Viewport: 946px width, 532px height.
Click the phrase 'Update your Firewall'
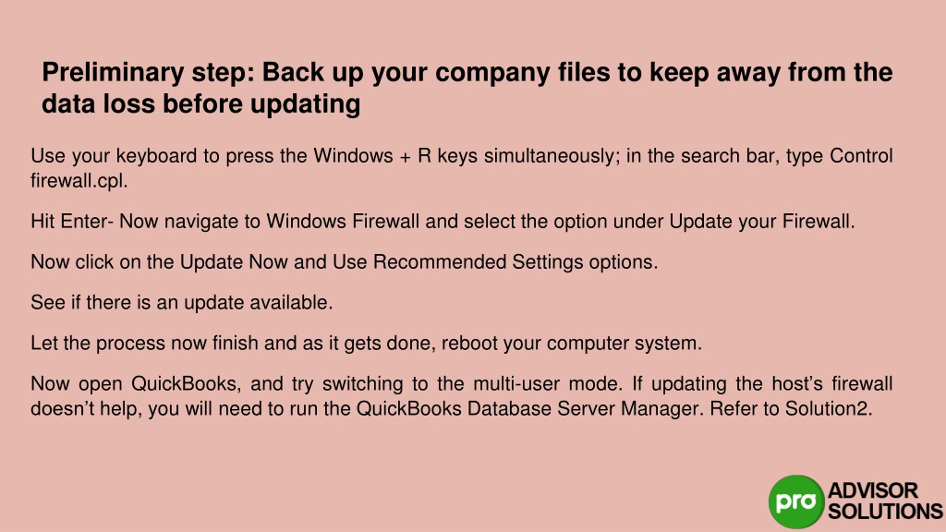click(x=760, y=222)
